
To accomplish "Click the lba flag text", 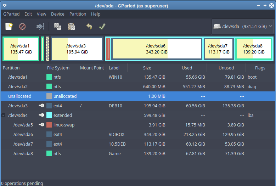I will (x=250, y=115).
